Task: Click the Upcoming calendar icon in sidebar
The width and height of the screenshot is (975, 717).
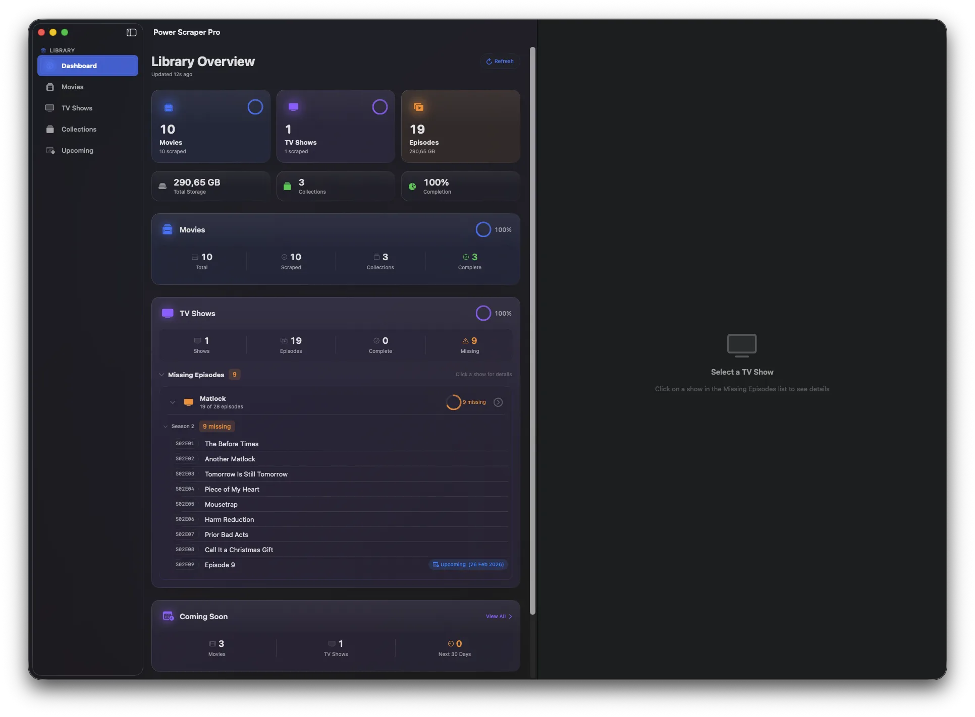Action: (x=50, y=151)
